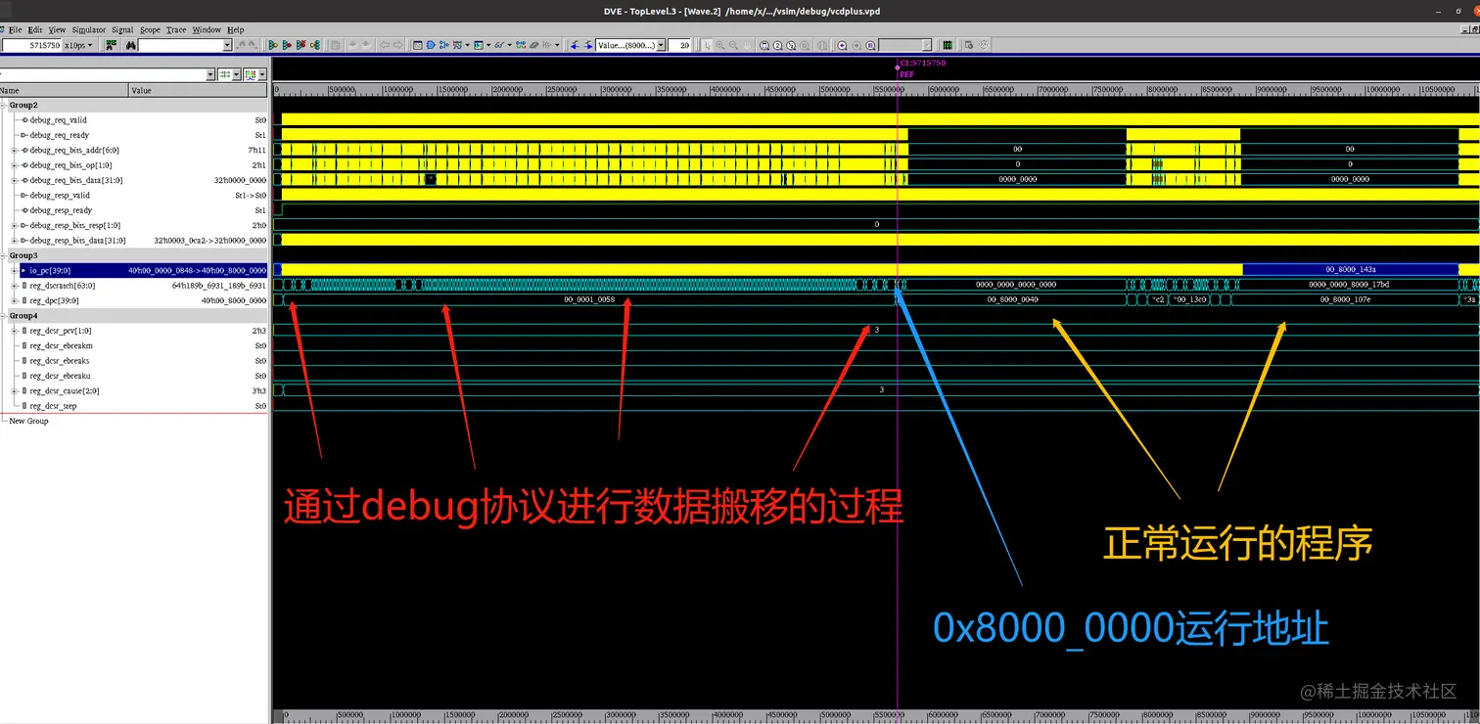Open the search binoculars icon
Viewport: 1480px width, 724px height.
click(x=131, y=45)
